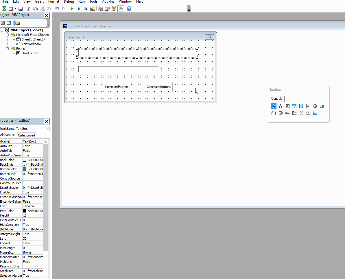
Task: Open the TextBox1 object dropdown
Action: tap(47, 129)
